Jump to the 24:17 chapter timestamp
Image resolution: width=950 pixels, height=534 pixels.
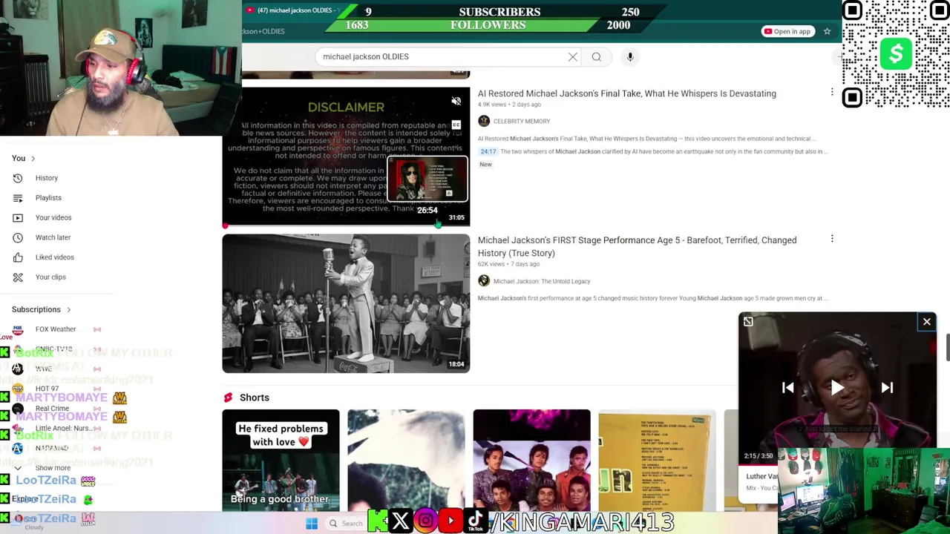pyautogui.click(x=488, y=151)
